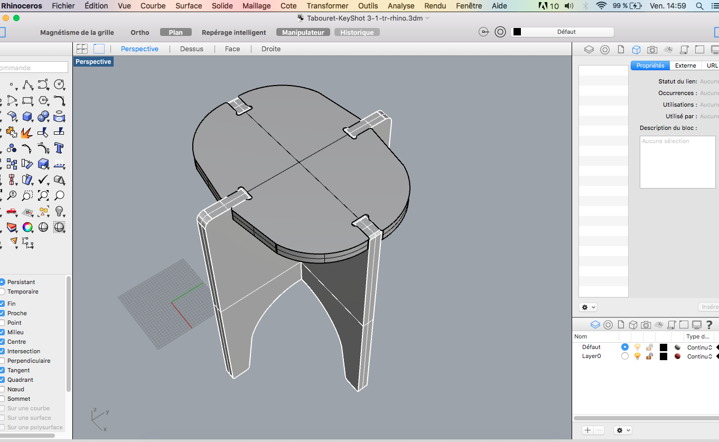
Task: Pick the Polyline drawing tool
Action: point(27,85)
